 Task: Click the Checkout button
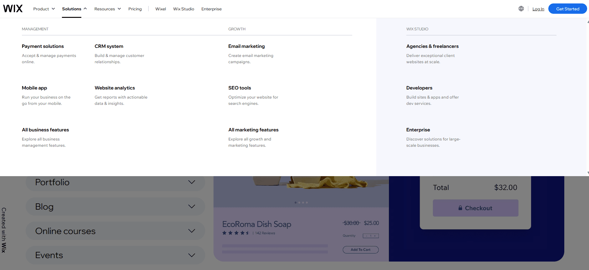475,208
